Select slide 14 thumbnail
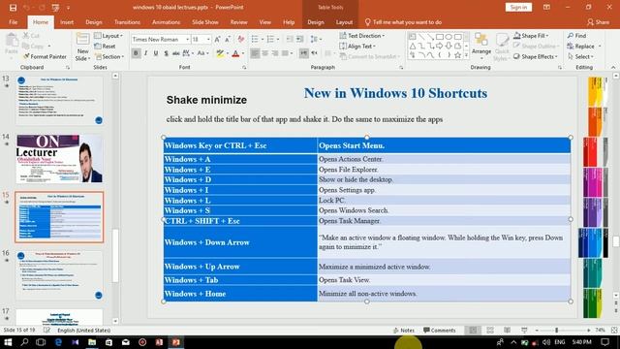Image resolution: width=620 pixels, height=349 pixels. pos(59,159)
